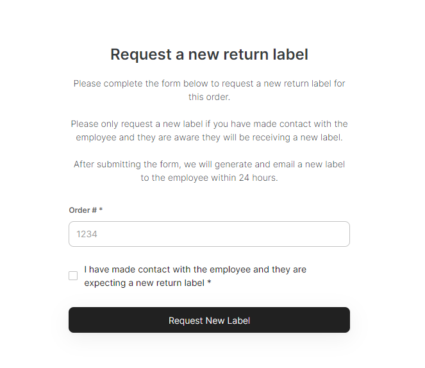Submit the form with the dark button
Viewport: 425px width, 368px height.
click(x=209, y=320)
